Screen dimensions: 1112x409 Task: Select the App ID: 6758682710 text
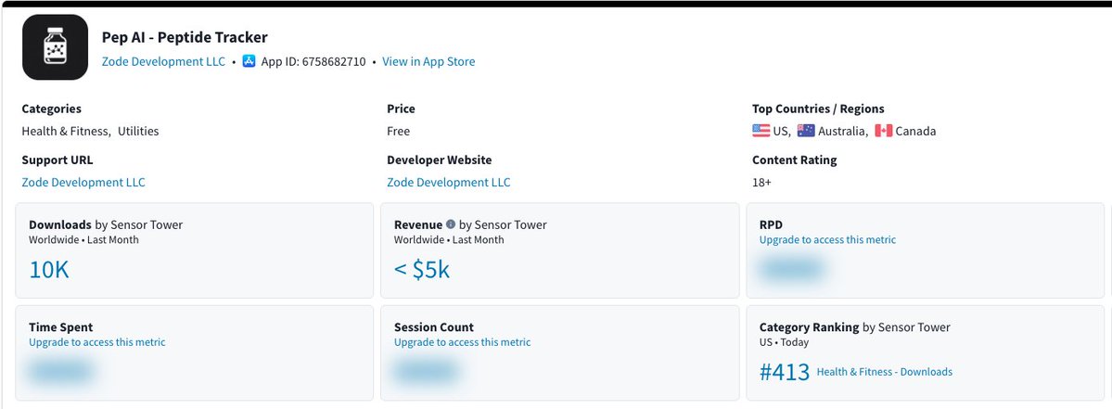coord(313,61)
